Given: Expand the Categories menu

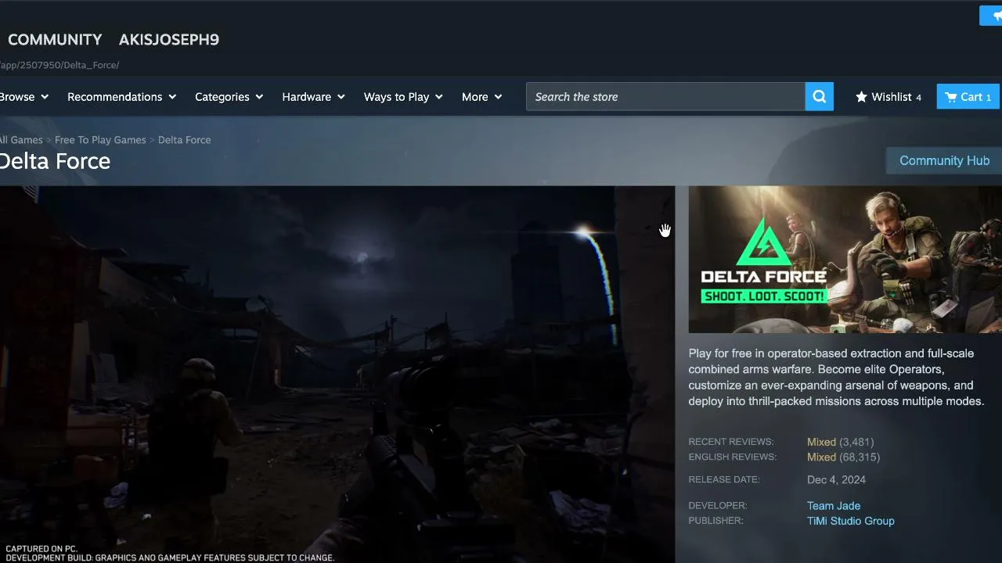Looking at the screenshot, I should click(x=229, y=97).
